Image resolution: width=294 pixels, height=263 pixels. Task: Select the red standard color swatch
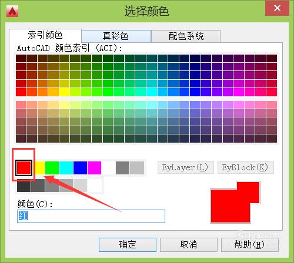pos(24,168)
